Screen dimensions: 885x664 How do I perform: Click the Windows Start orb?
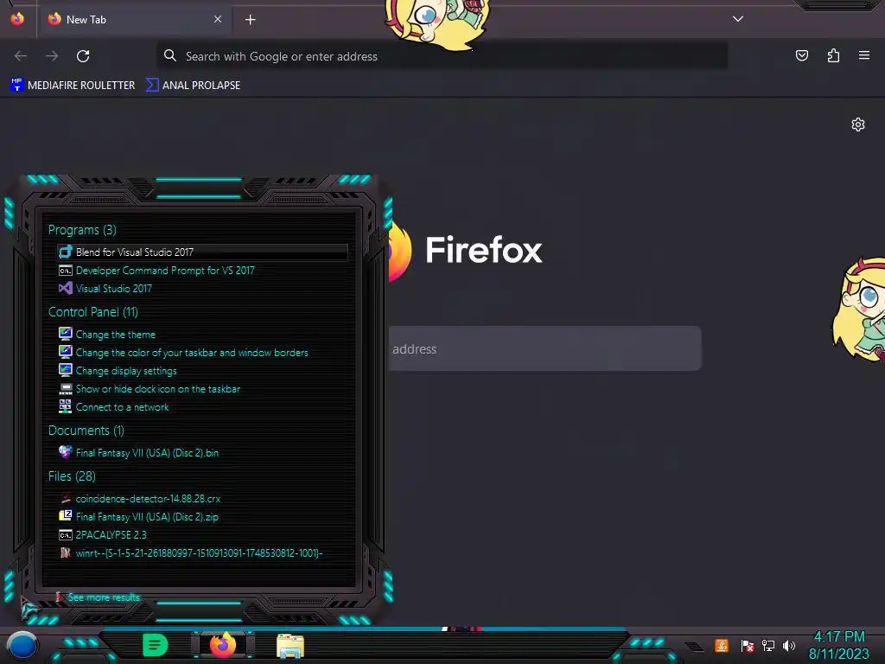pyautogui.click(x=22, y=646)
